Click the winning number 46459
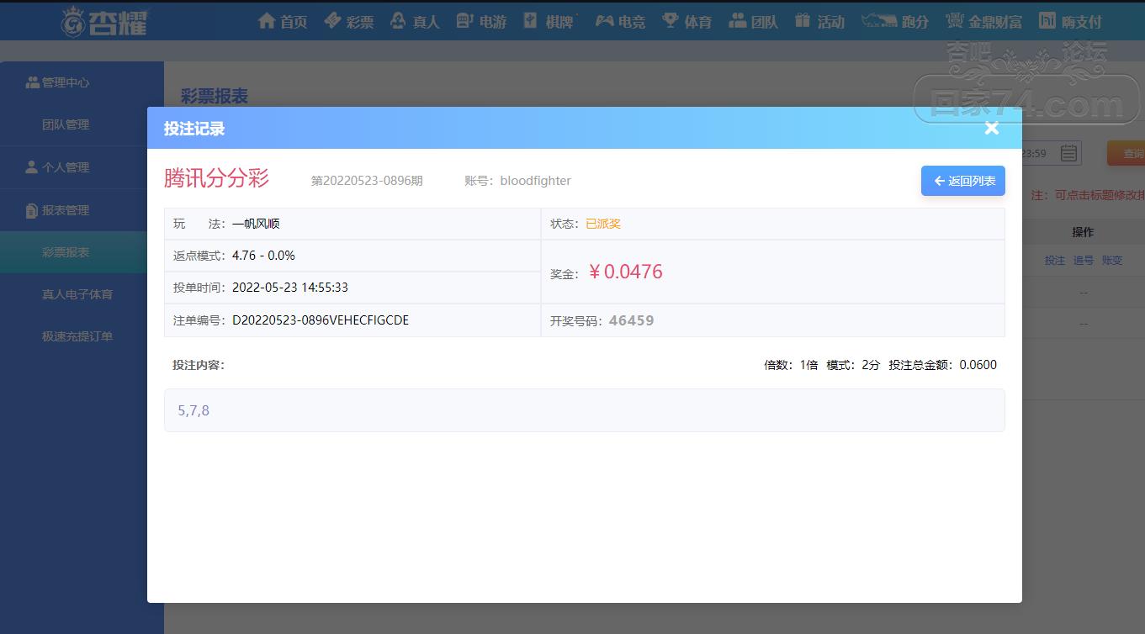The width and height of the screenshot is (1145, 634). pos(631,320)
